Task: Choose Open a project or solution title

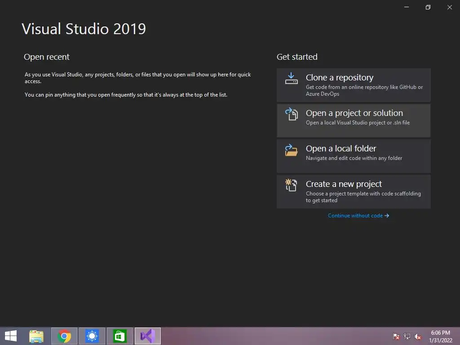Action: (x=354, y=113)
